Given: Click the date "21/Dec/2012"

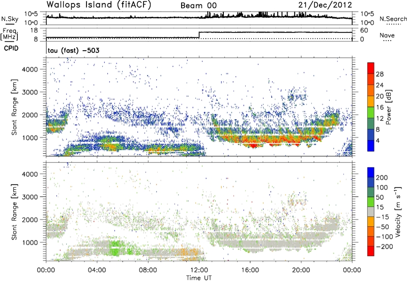Looking at the screenshot, I should pyautogui.click(x=325, y=5).
